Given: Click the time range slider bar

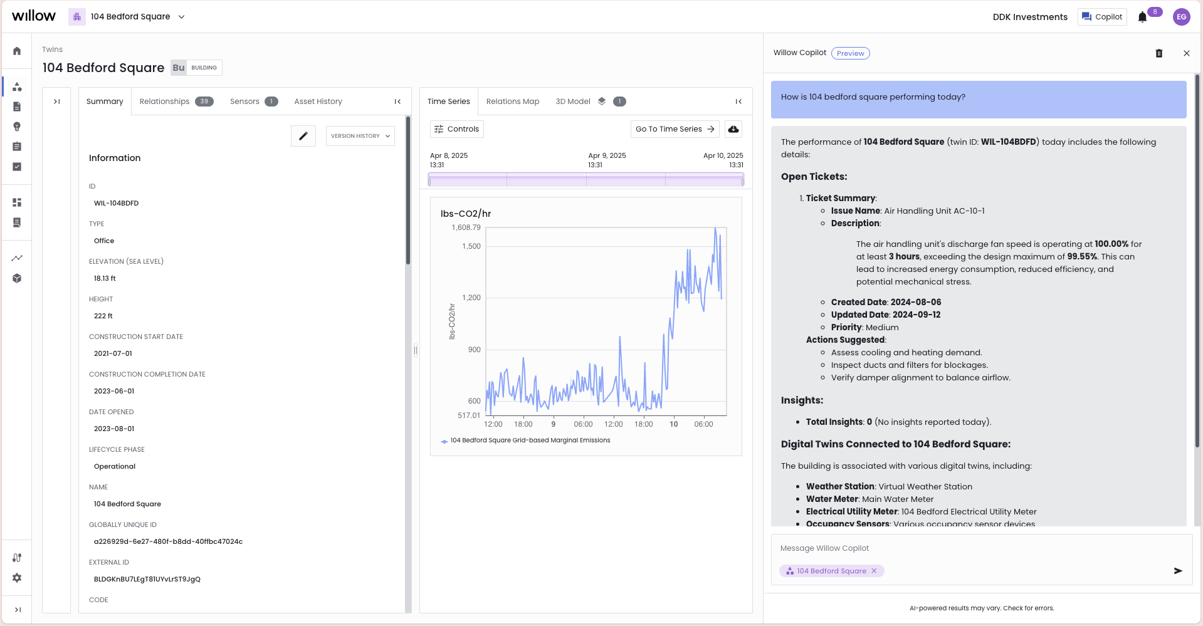Looking at the screenshot, I should click(586, 180).
